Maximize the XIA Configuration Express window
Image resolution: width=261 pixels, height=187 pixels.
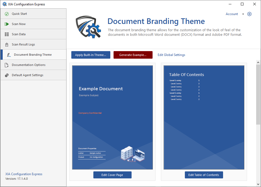pyautogui.click(x=242, y=4)
